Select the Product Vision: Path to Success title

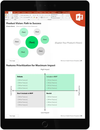[x=24, y=23]
